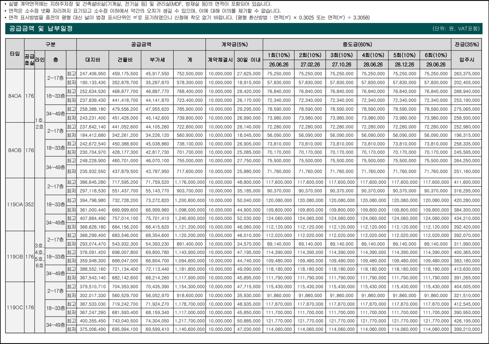Click the 계약금(5%) header

[x=234, y=45]
